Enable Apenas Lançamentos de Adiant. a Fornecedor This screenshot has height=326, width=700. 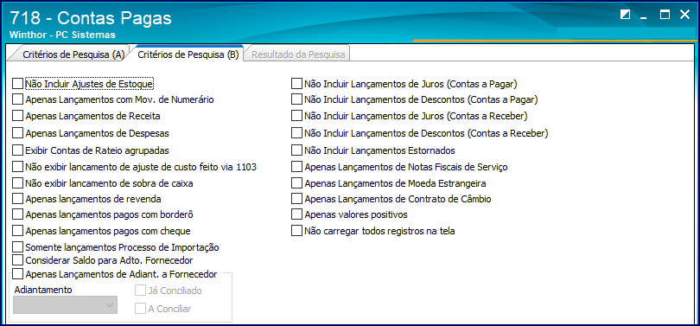pyautogui.click(x=17, y=273)
